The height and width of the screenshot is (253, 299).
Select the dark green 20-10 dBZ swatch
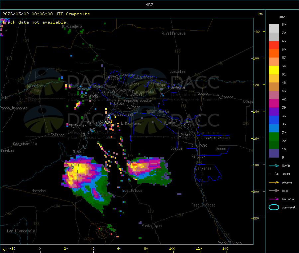(274, 145)
